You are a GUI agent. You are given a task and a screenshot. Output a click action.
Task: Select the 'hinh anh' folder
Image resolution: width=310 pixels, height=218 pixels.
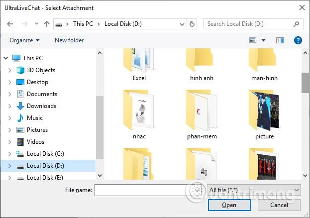tap(202, 64)
